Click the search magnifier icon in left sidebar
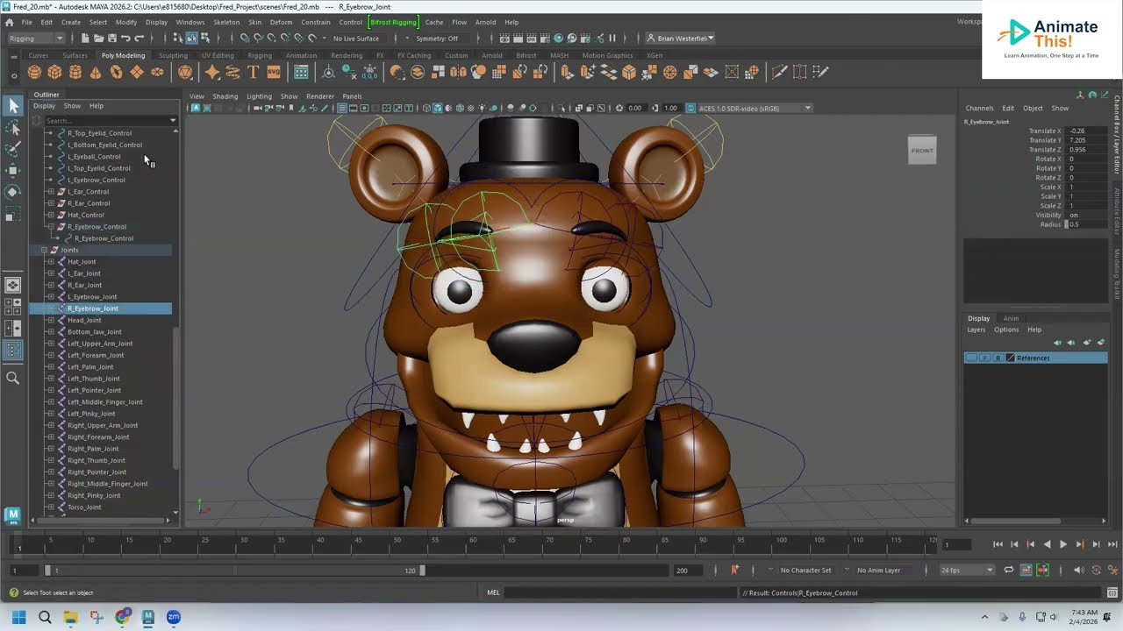This screenshot has height=631, width=1123. point(13,378)
